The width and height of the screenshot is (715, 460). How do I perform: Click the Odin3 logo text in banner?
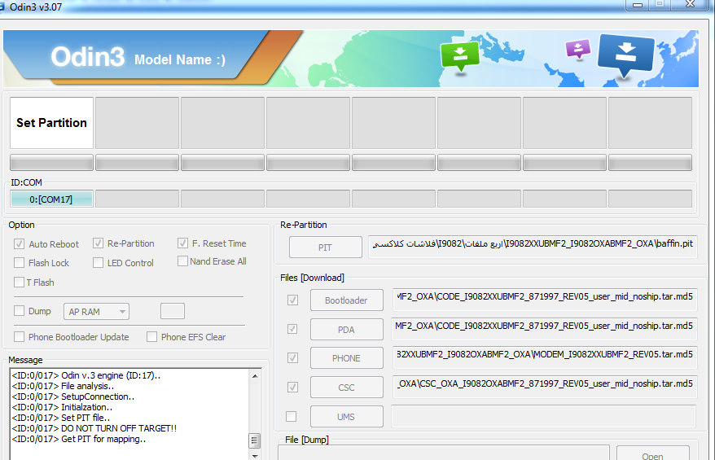point(88,58)
